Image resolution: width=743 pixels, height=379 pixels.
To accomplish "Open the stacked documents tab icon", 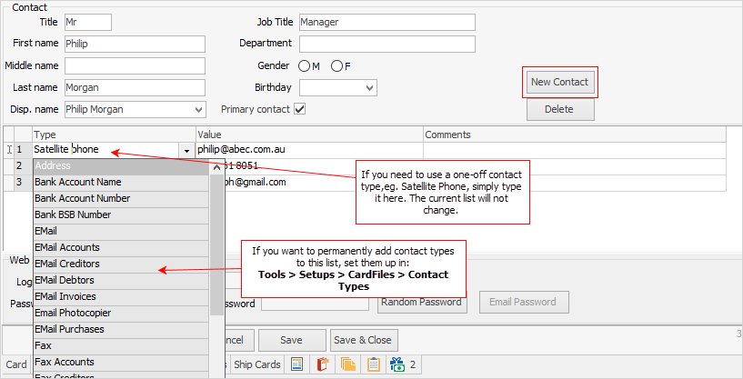I will click(x=348, y=364).
